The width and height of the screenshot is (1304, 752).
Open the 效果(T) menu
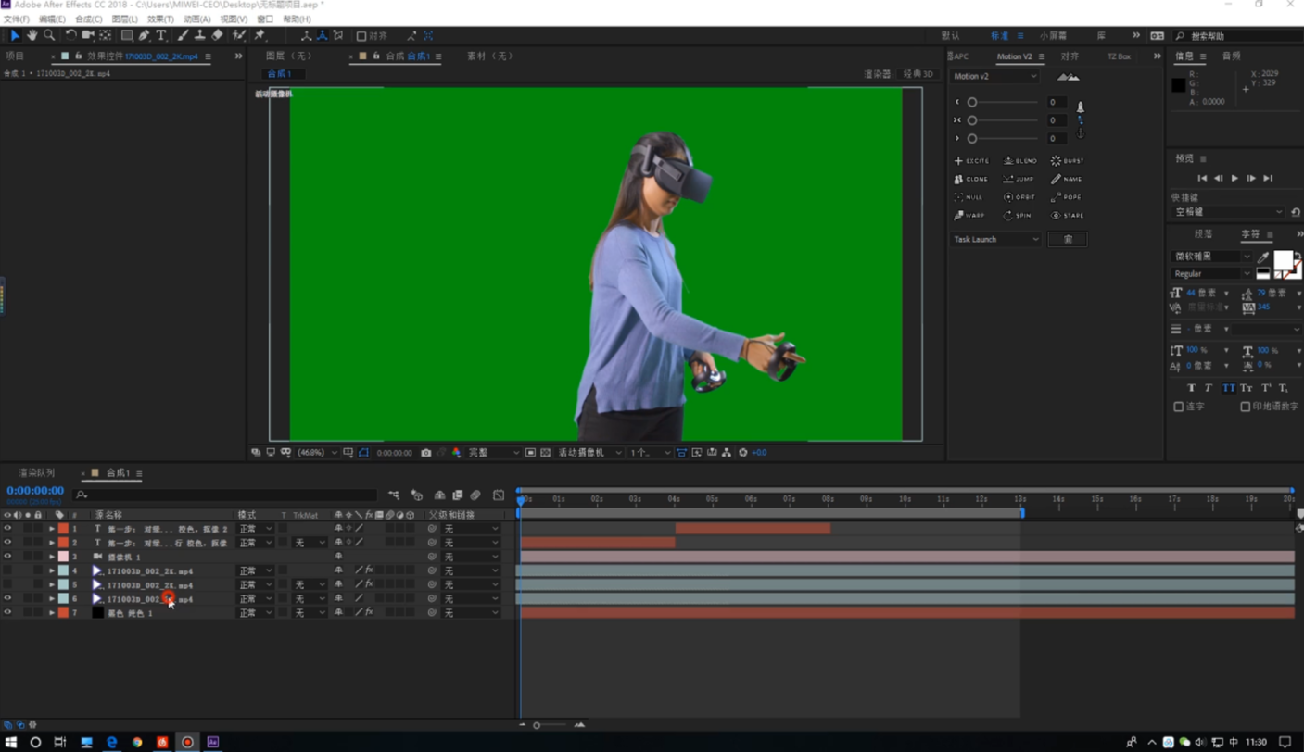click(160, 19)
